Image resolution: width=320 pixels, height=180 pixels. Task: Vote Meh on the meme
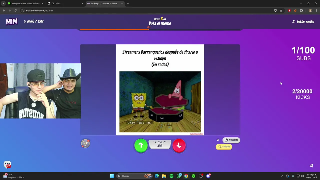pos(160,144)
